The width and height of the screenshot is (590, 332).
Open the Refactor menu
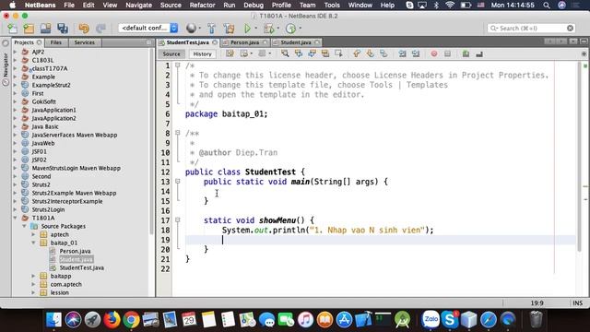click(202, 6)
